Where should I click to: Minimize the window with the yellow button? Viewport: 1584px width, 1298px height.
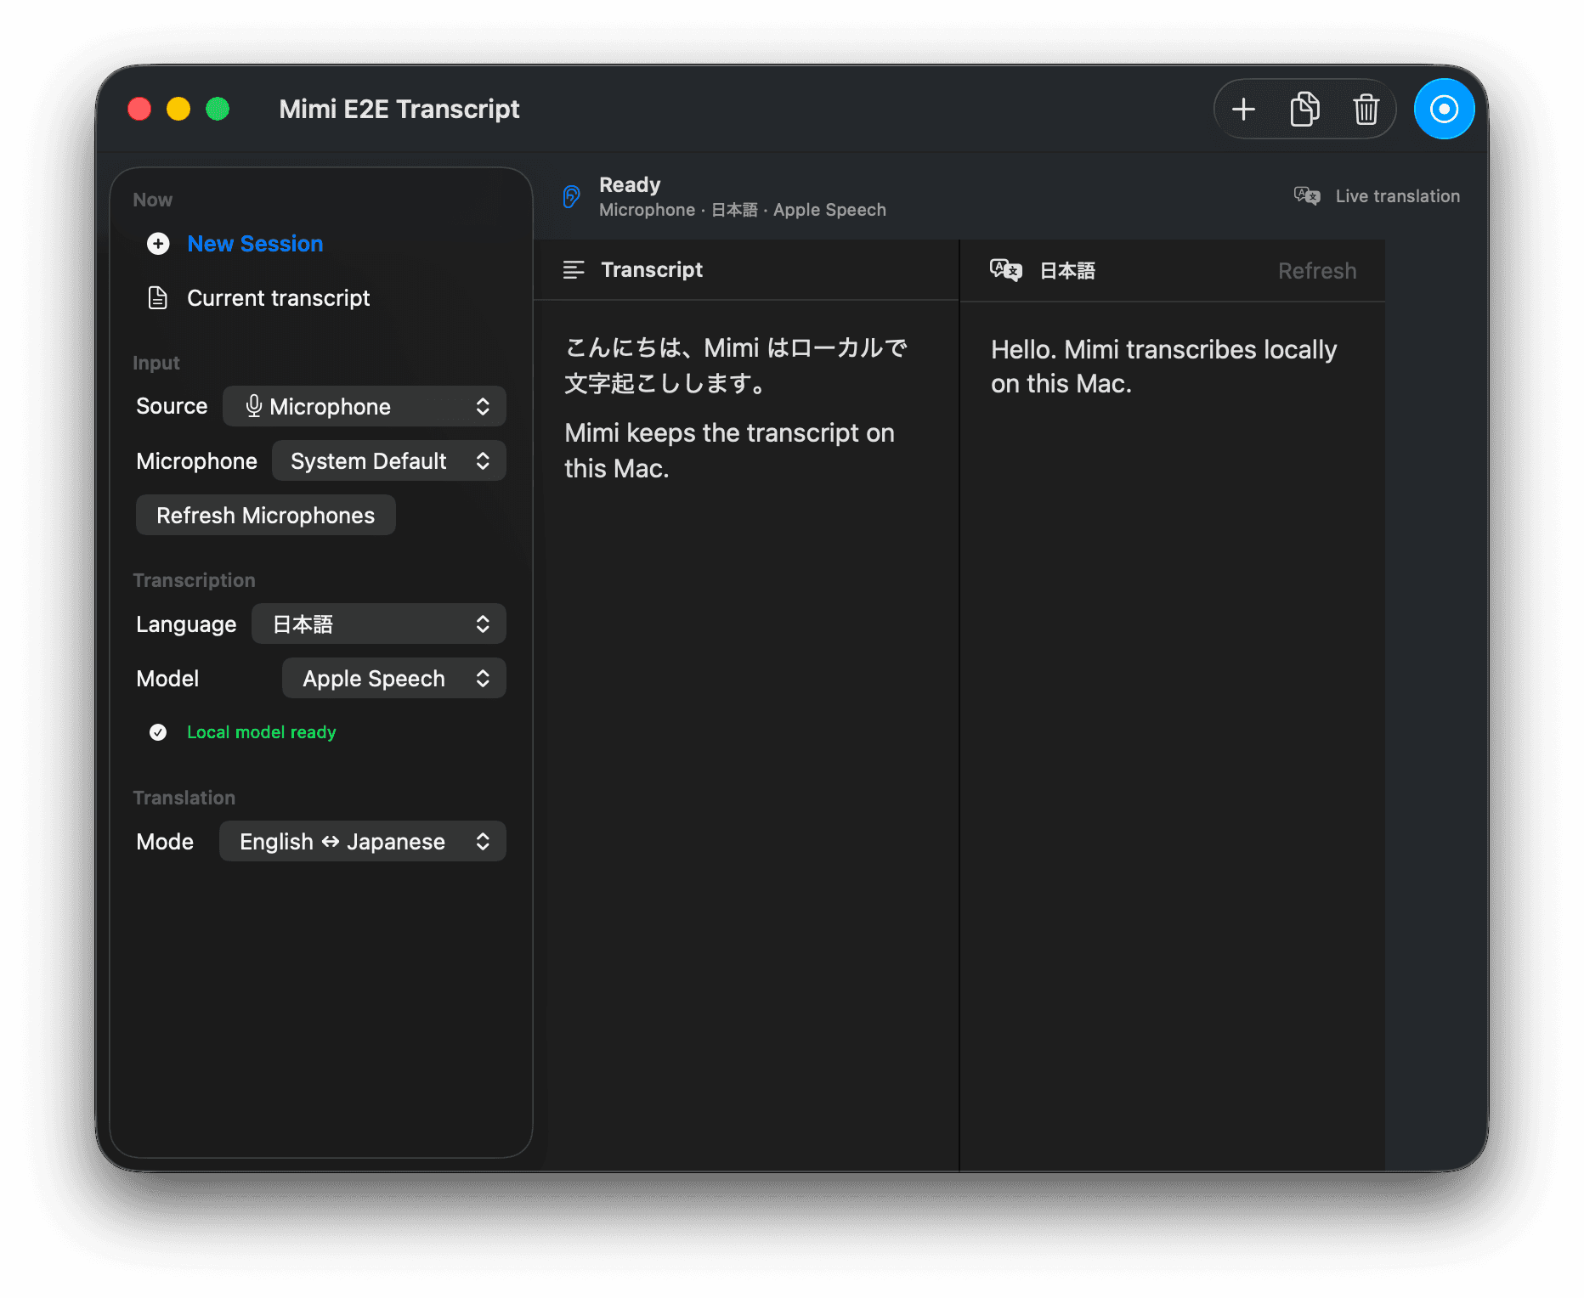tap(178, 109)
